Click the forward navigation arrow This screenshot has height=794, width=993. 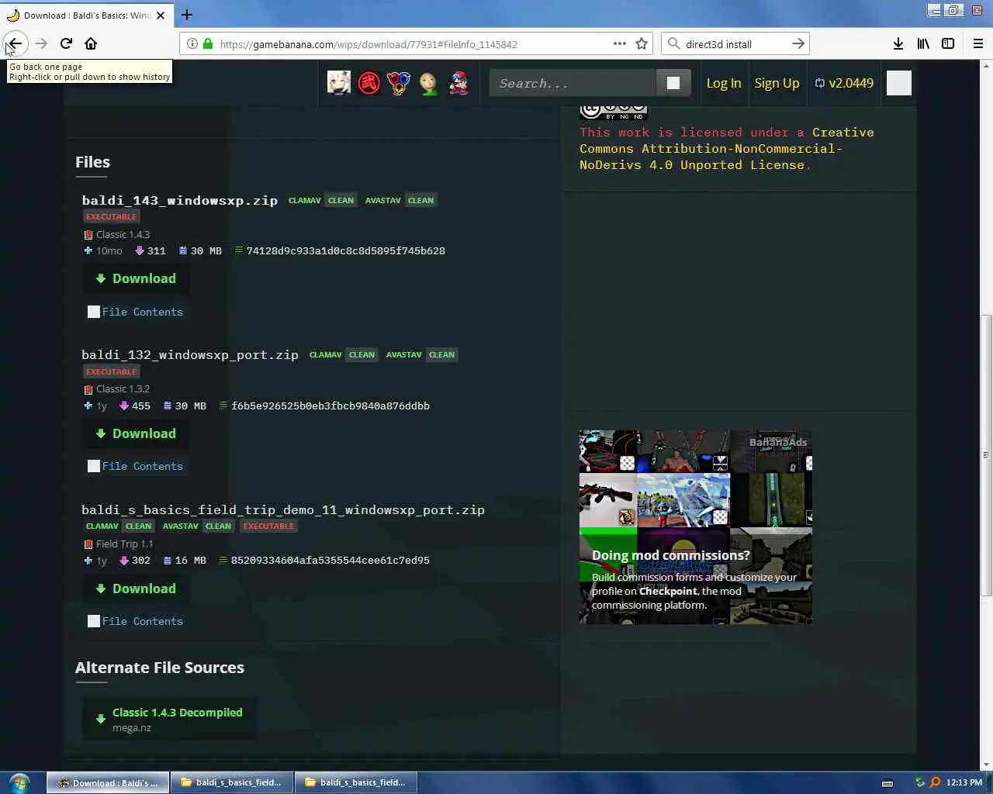click(41, 44)
